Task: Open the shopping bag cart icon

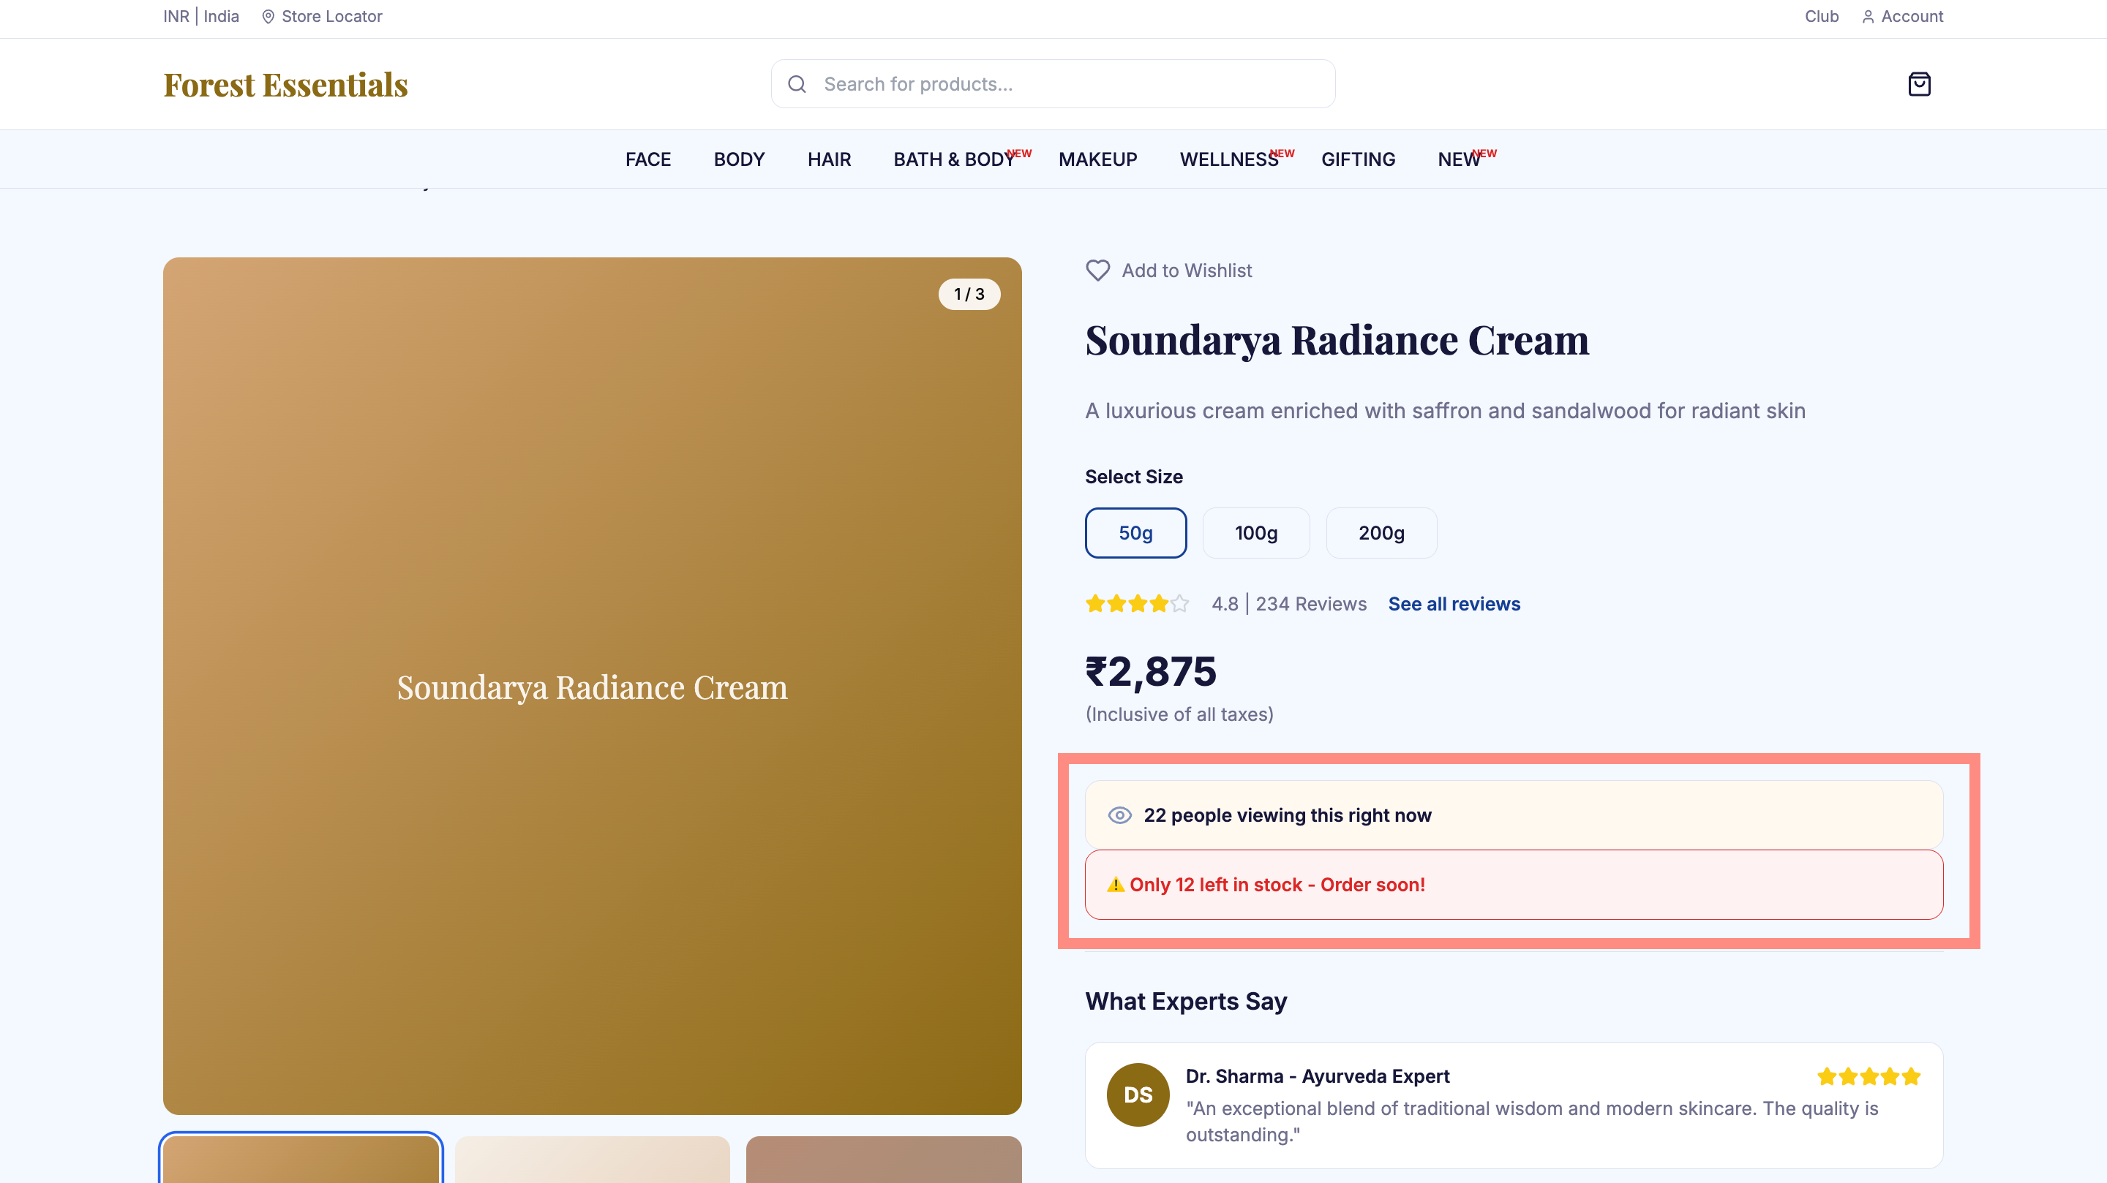Action: coord(1919,84)
